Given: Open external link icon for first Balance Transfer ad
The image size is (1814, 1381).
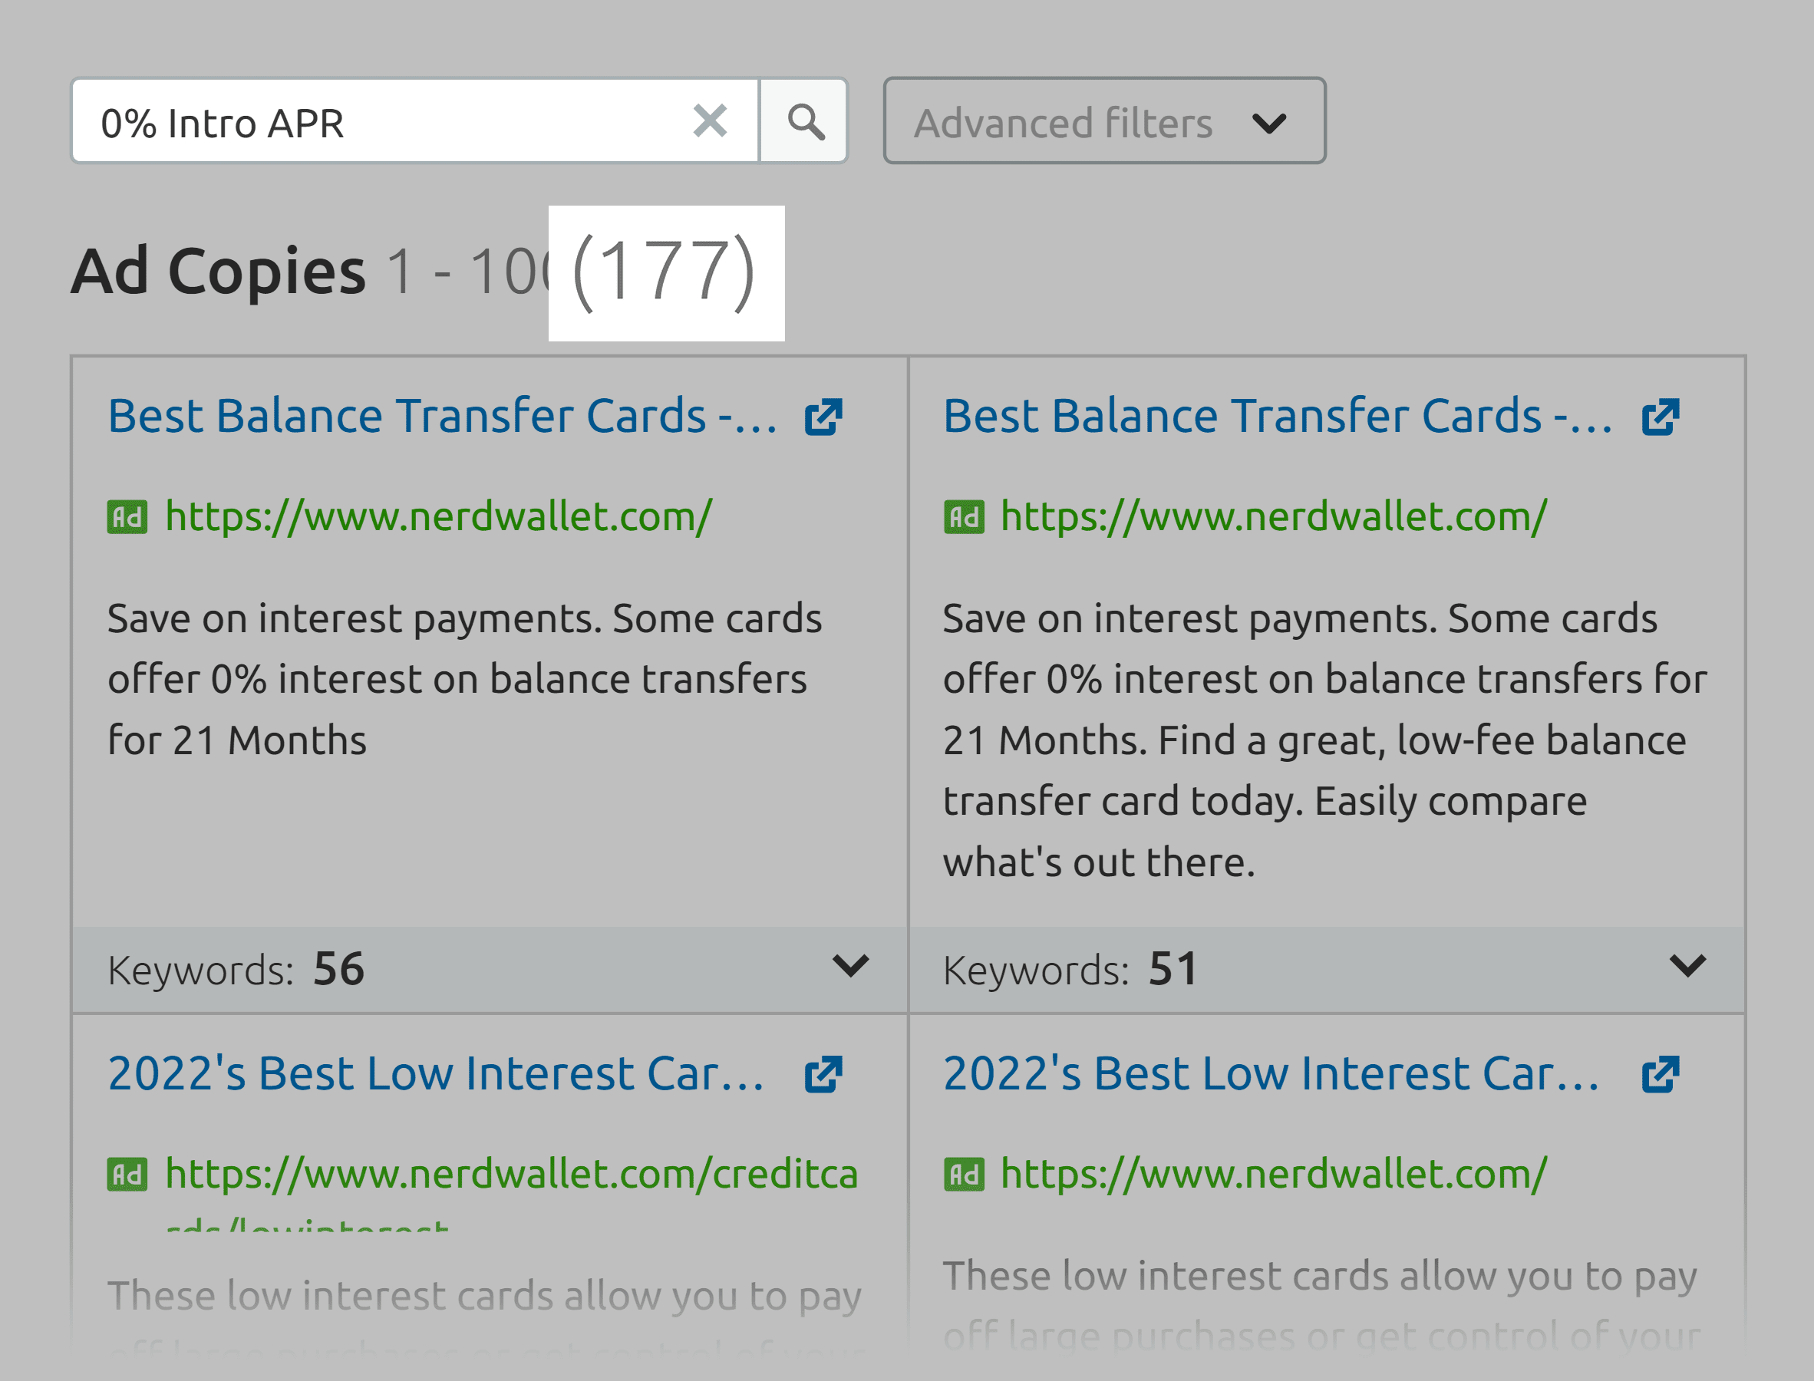Looking at the screenshot, I should pyautogui.click(x=823, y=417).
